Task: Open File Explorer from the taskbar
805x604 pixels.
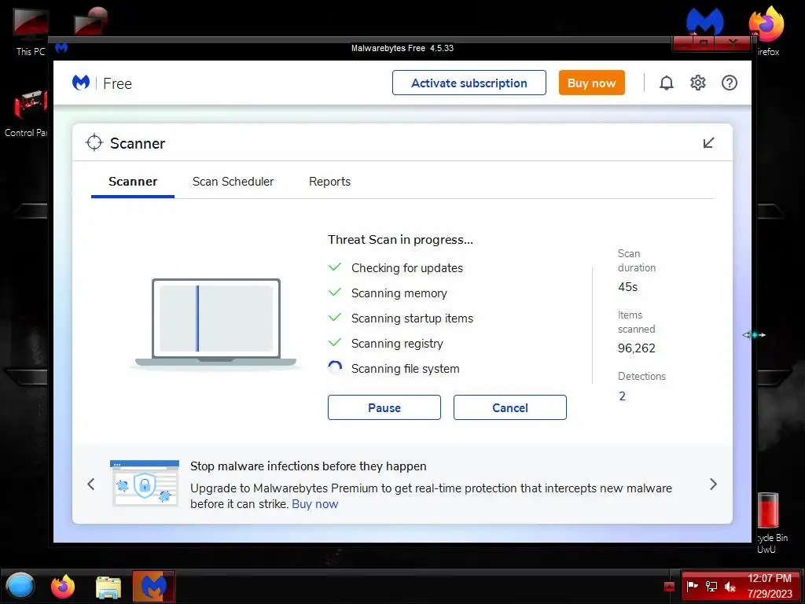Action: click(x=108, y=587)
